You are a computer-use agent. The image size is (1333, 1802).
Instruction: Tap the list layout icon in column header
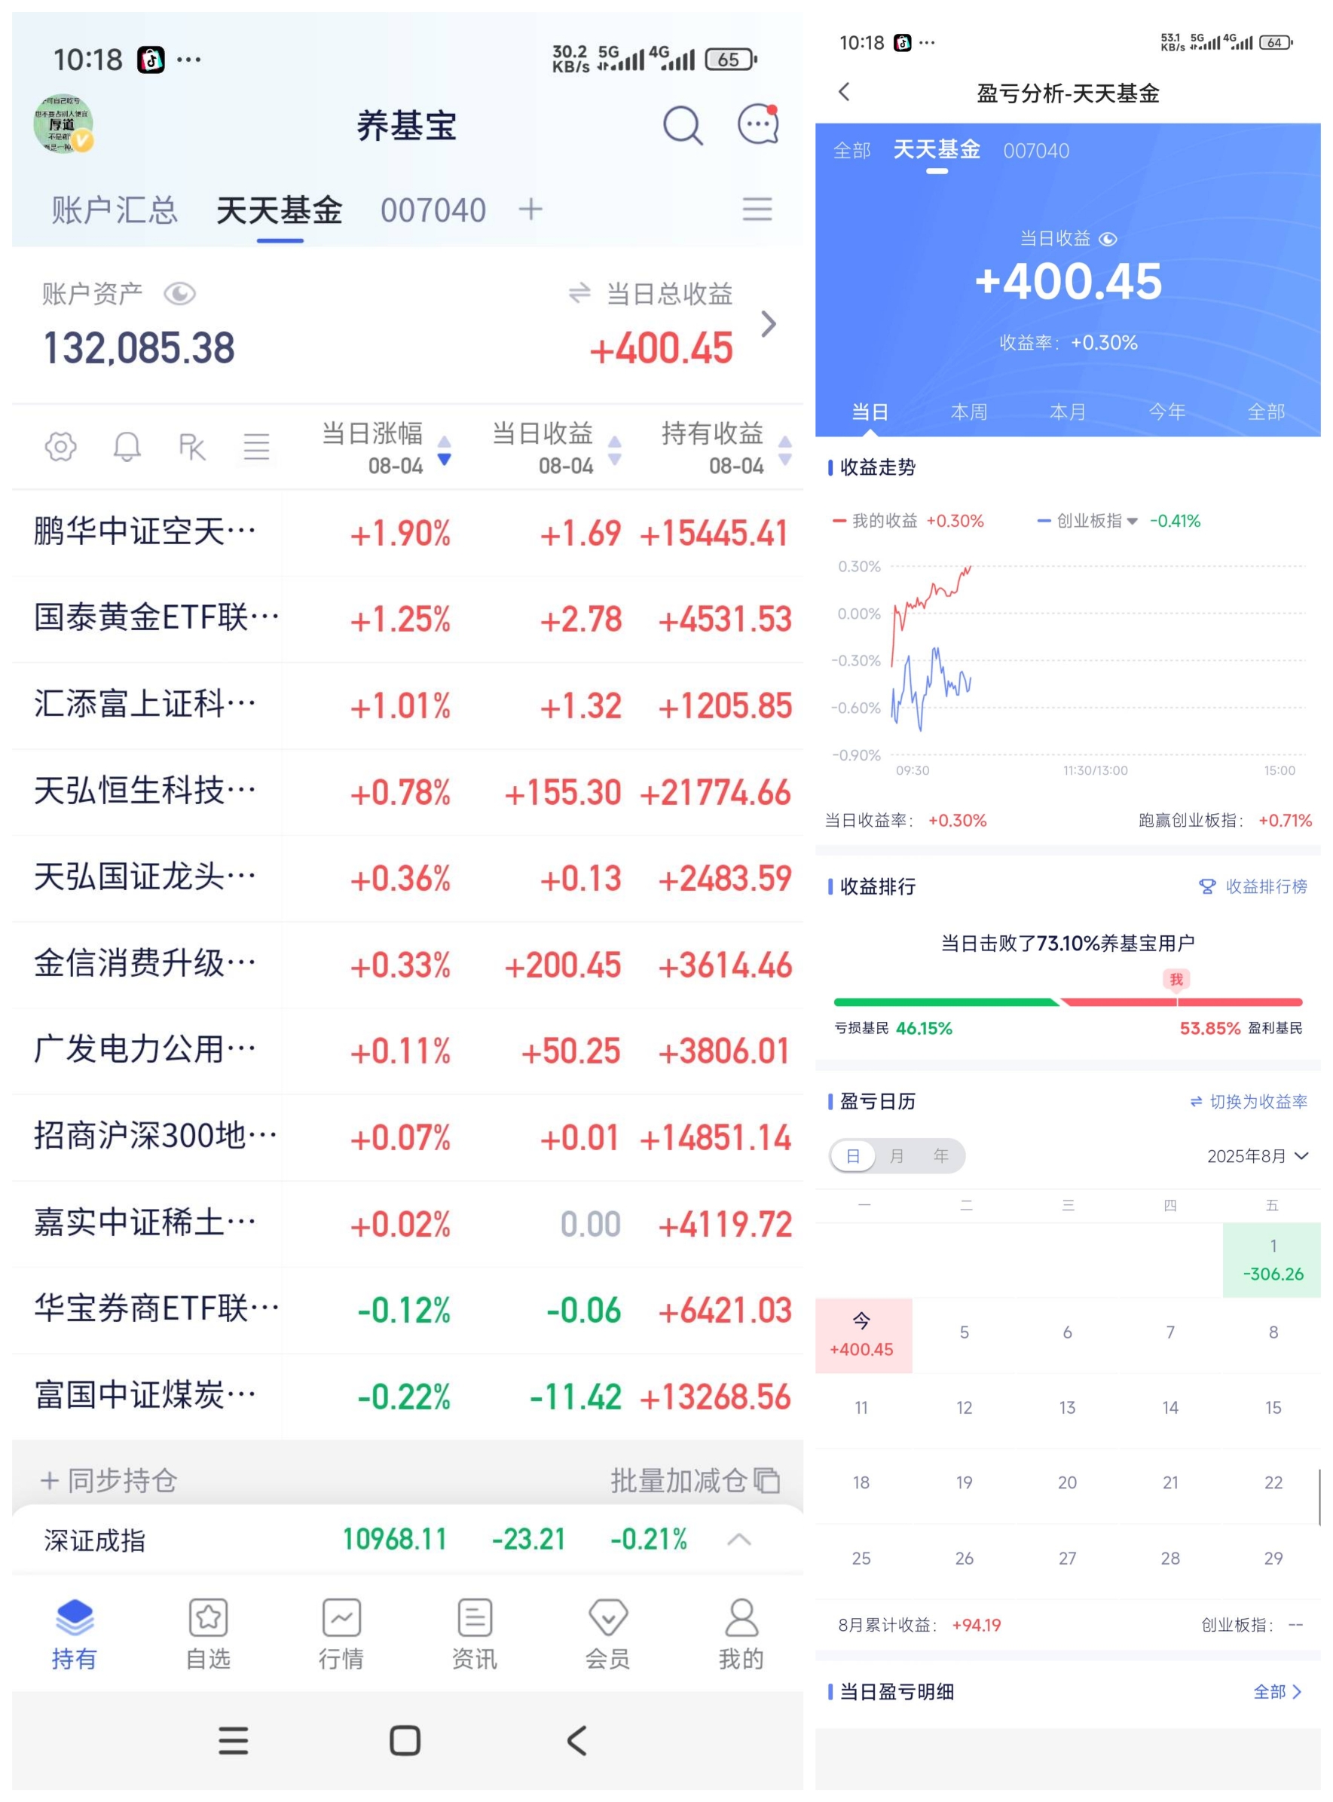[x=257, y=446]
